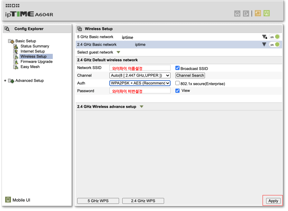The image size is (288, 211).
Task: Select the 5 GHz Basic network row
Action: click(179, 37)
